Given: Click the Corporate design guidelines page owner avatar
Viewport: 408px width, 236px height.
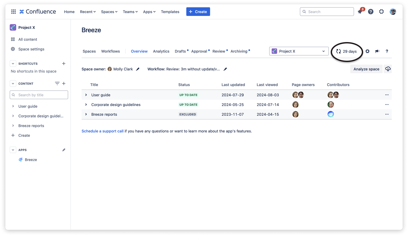Looking at the screenshot, I should (296, 105).
